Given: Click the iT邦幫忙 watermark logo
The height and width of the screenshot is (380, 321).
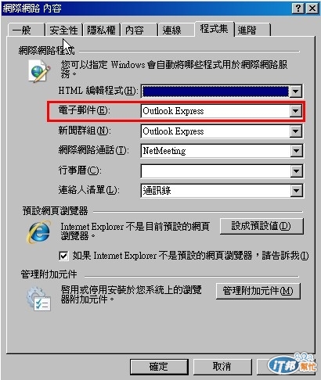Looking at the screenshot, I should tap(292, 364).
